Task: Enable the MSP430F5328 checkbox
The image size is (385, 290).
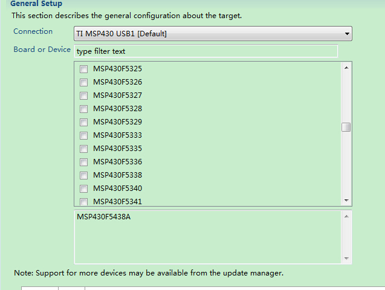Action: click(x=83, y=109)
